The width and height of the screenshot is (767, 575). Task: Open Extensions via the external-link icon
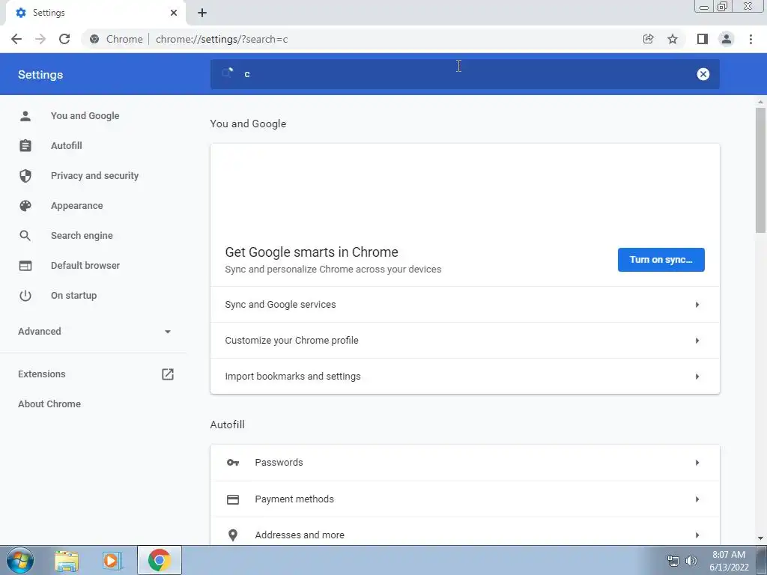167,374
